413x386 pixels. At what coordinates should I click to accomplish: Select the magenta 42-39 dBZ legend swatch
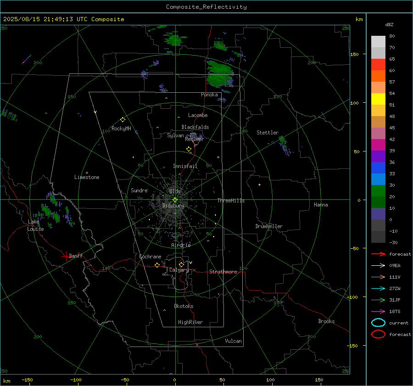pyautogui.click(x=378, y=145)
